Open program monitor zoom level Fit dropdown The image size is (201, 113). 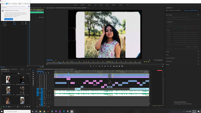tap(57, 60)
